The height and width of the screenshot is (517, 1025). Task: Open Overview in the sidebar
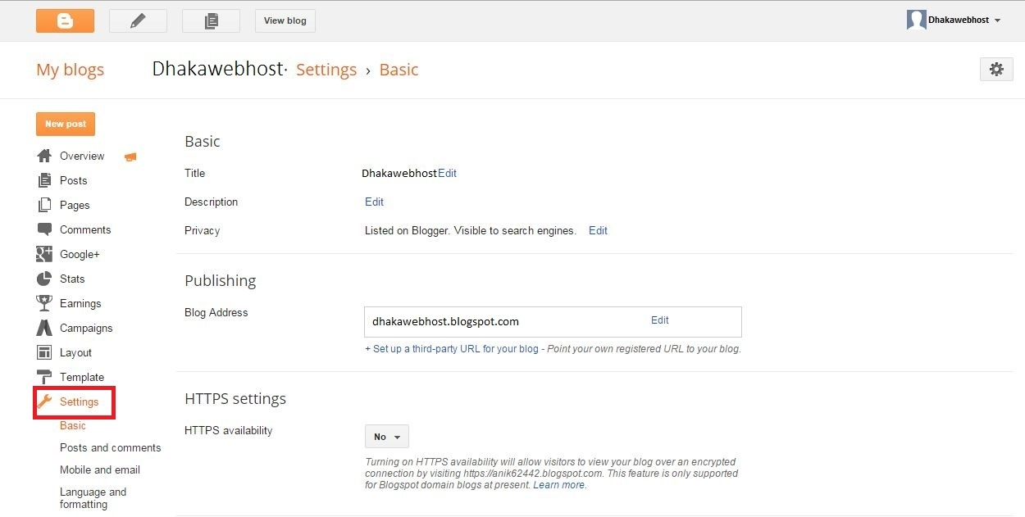click(82, 156)
